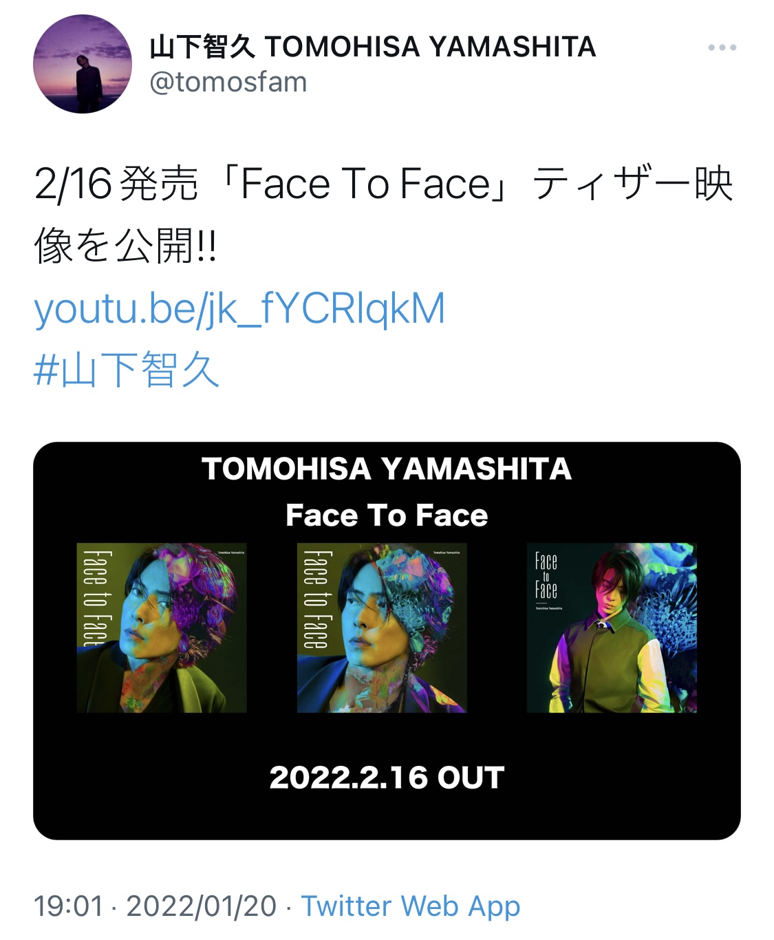Click the 2022.2.16 OUT release text
Image resolution: width=774 pixels, height=940 pixels.
click(x=387, y=778)
